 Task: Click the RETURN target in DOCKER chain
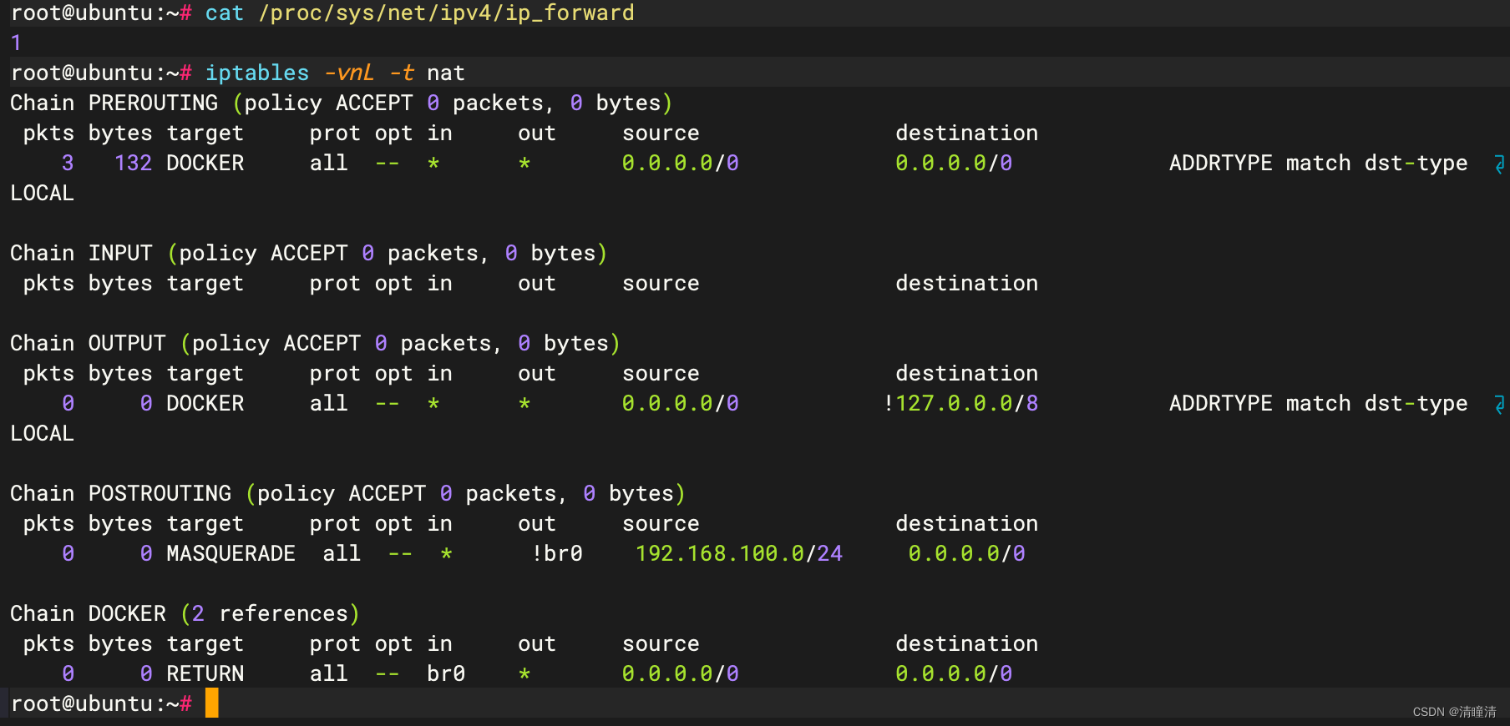(x=205, y=674)
